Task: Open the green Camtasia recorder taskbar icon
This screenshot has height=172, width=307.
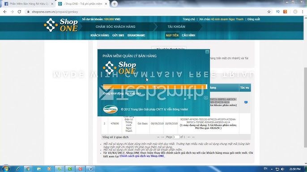Action: click(x=60, y=169)
